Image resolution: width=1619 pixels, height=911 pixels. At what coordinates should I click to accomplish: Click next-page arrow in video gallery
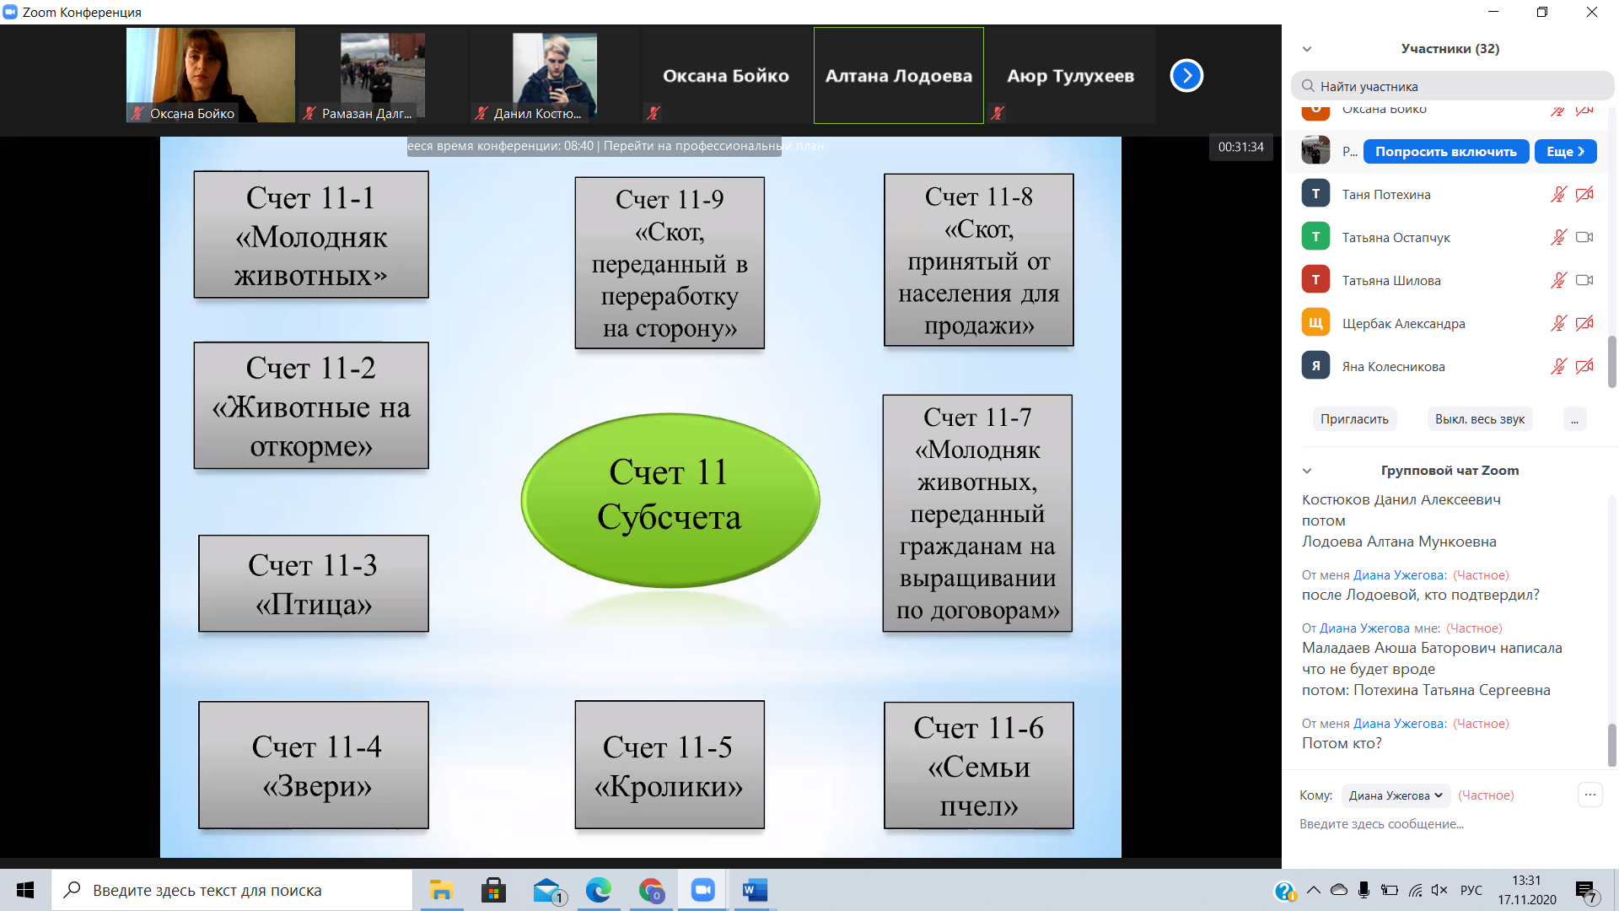pyautogui.click(x=1186, y=76)
